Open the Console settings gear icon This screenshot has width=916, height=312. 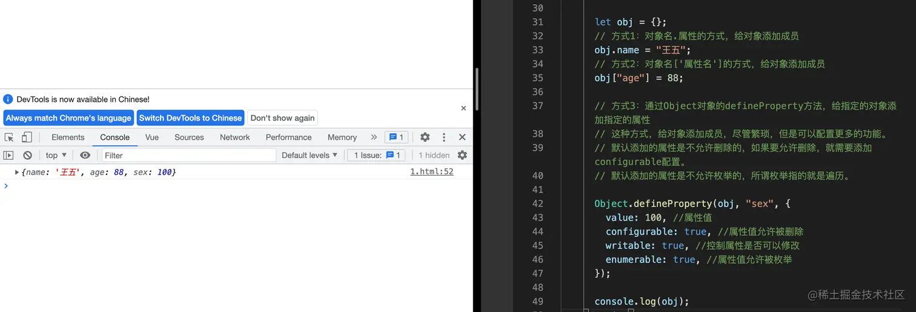[462, 156]
